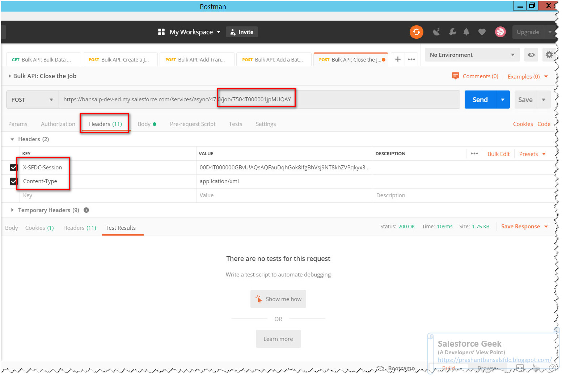Screen dimensions: 562x376
Task: Open response Cookies (1) tab
Action: click(39, 228)
